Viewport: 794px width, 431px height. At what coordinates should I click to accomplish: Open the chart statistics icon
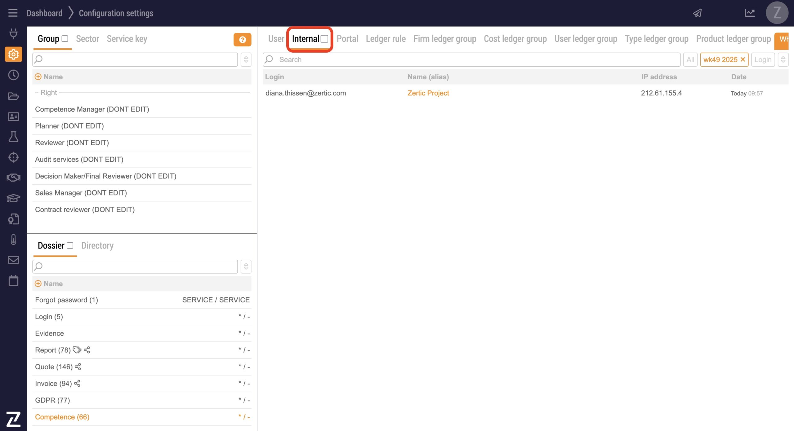click(750, 13)
